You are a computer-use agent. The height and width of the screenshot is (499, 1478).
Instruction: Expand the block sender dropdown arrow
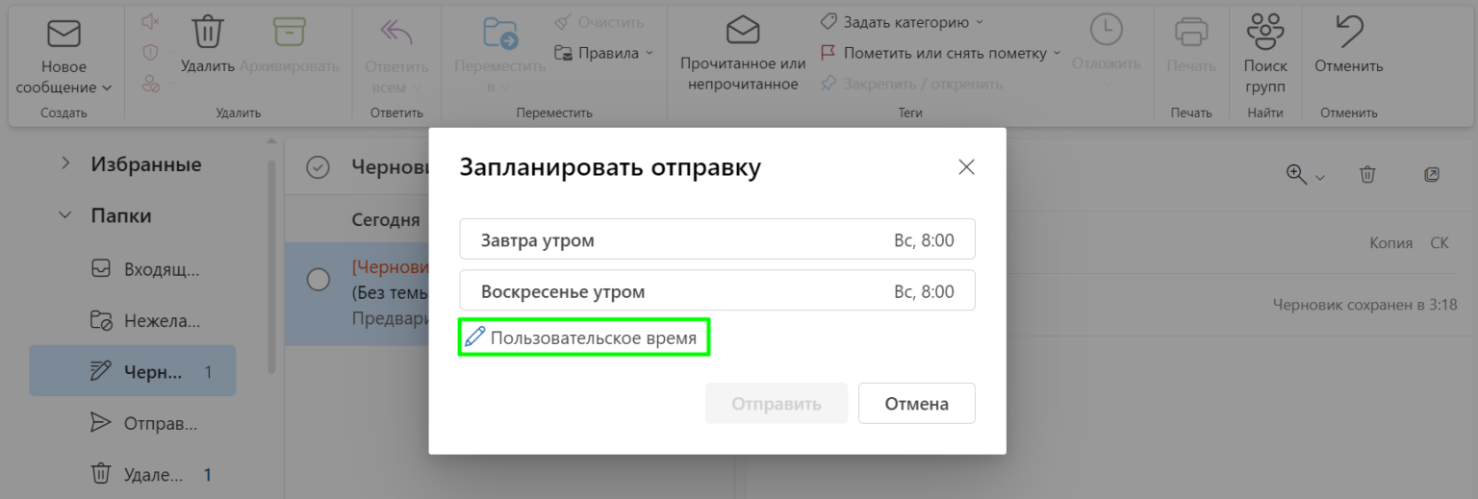pos(173,85)
